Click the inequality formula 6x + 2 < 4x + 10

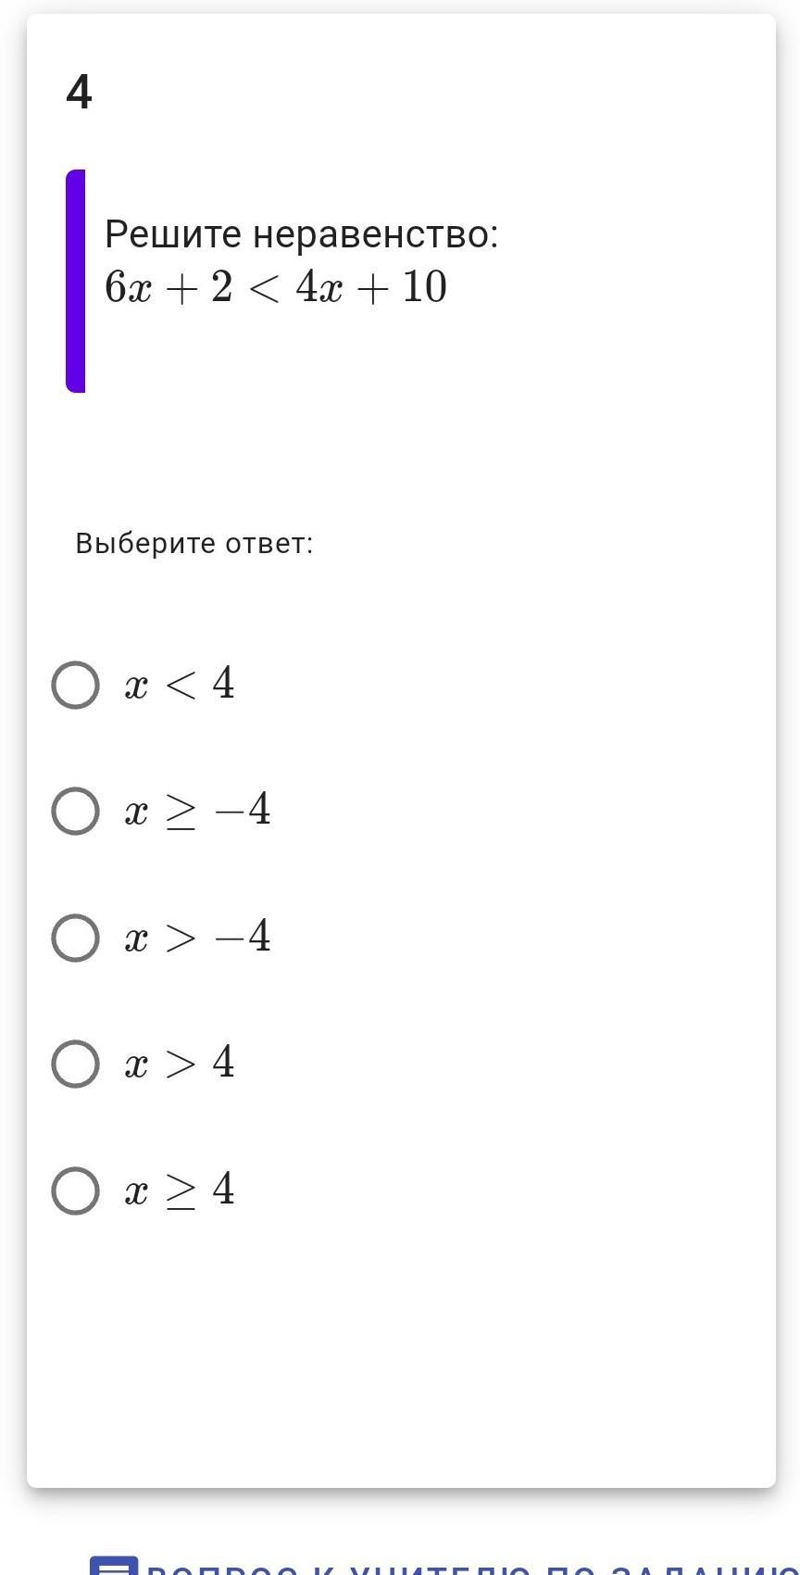pyautogui.click(x=276, y=287)
